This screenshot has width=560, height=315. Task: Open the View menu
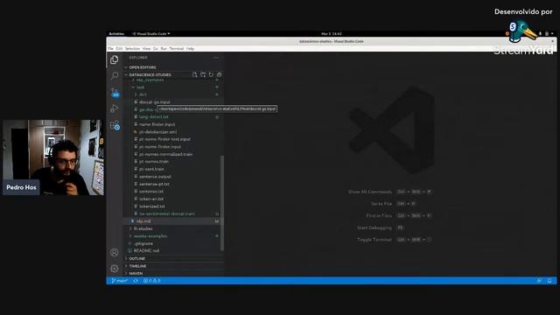coord(146,49)
